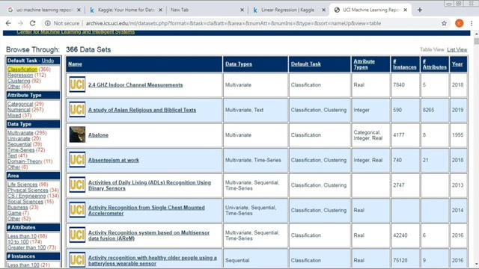
Task: Open Center for Machine Learning and Intelligent Systems link
Action: [76, 32]
